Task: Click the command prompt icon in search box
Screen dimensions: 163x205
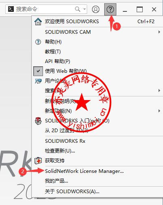Action: (11, 9)
